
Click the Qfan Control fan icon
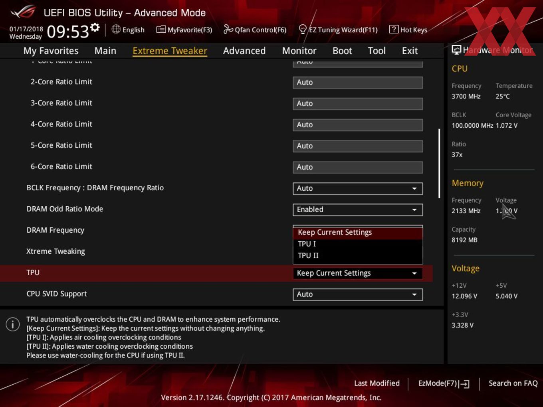coord(228,29)
